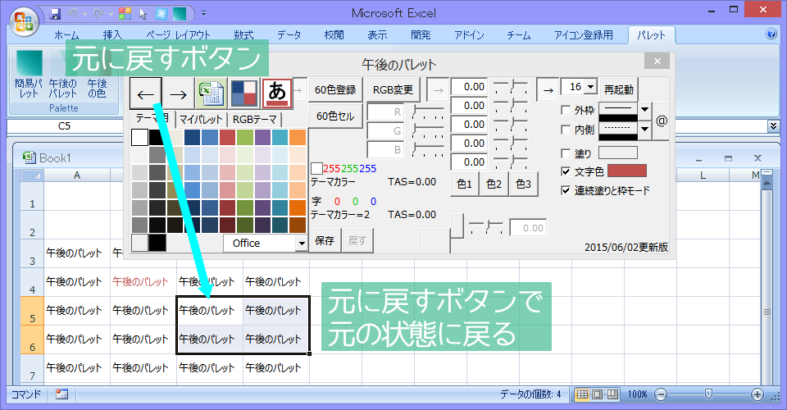Click the Name Box showing C5
The width and height of the screenshot is (787, 410).
64,126
